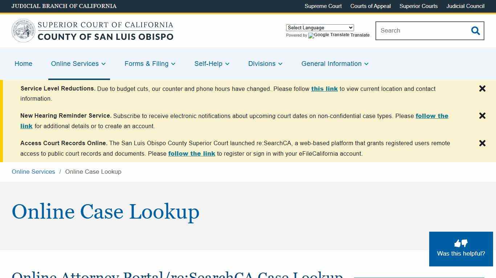Click the thumbs up icon in feedback widget
The height and width of the screenshot is (278, 496).
[x=457, y=243]
